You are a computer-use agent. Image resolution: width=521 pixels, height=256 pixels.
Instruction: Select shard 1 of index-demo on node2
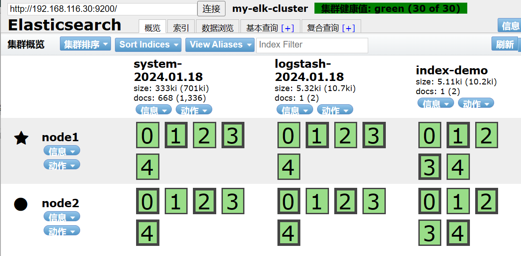click(458, 201)
